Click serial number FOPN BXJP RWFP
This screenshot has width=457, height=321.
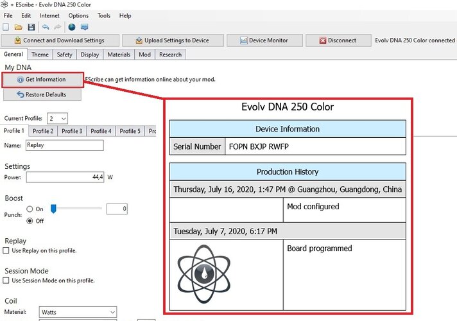[x=259, y=146]
